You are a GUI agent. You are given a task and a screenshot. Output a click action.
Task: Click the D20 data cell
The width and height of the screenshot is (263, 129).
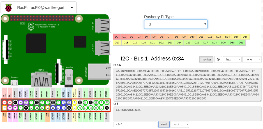pos(144,43)
